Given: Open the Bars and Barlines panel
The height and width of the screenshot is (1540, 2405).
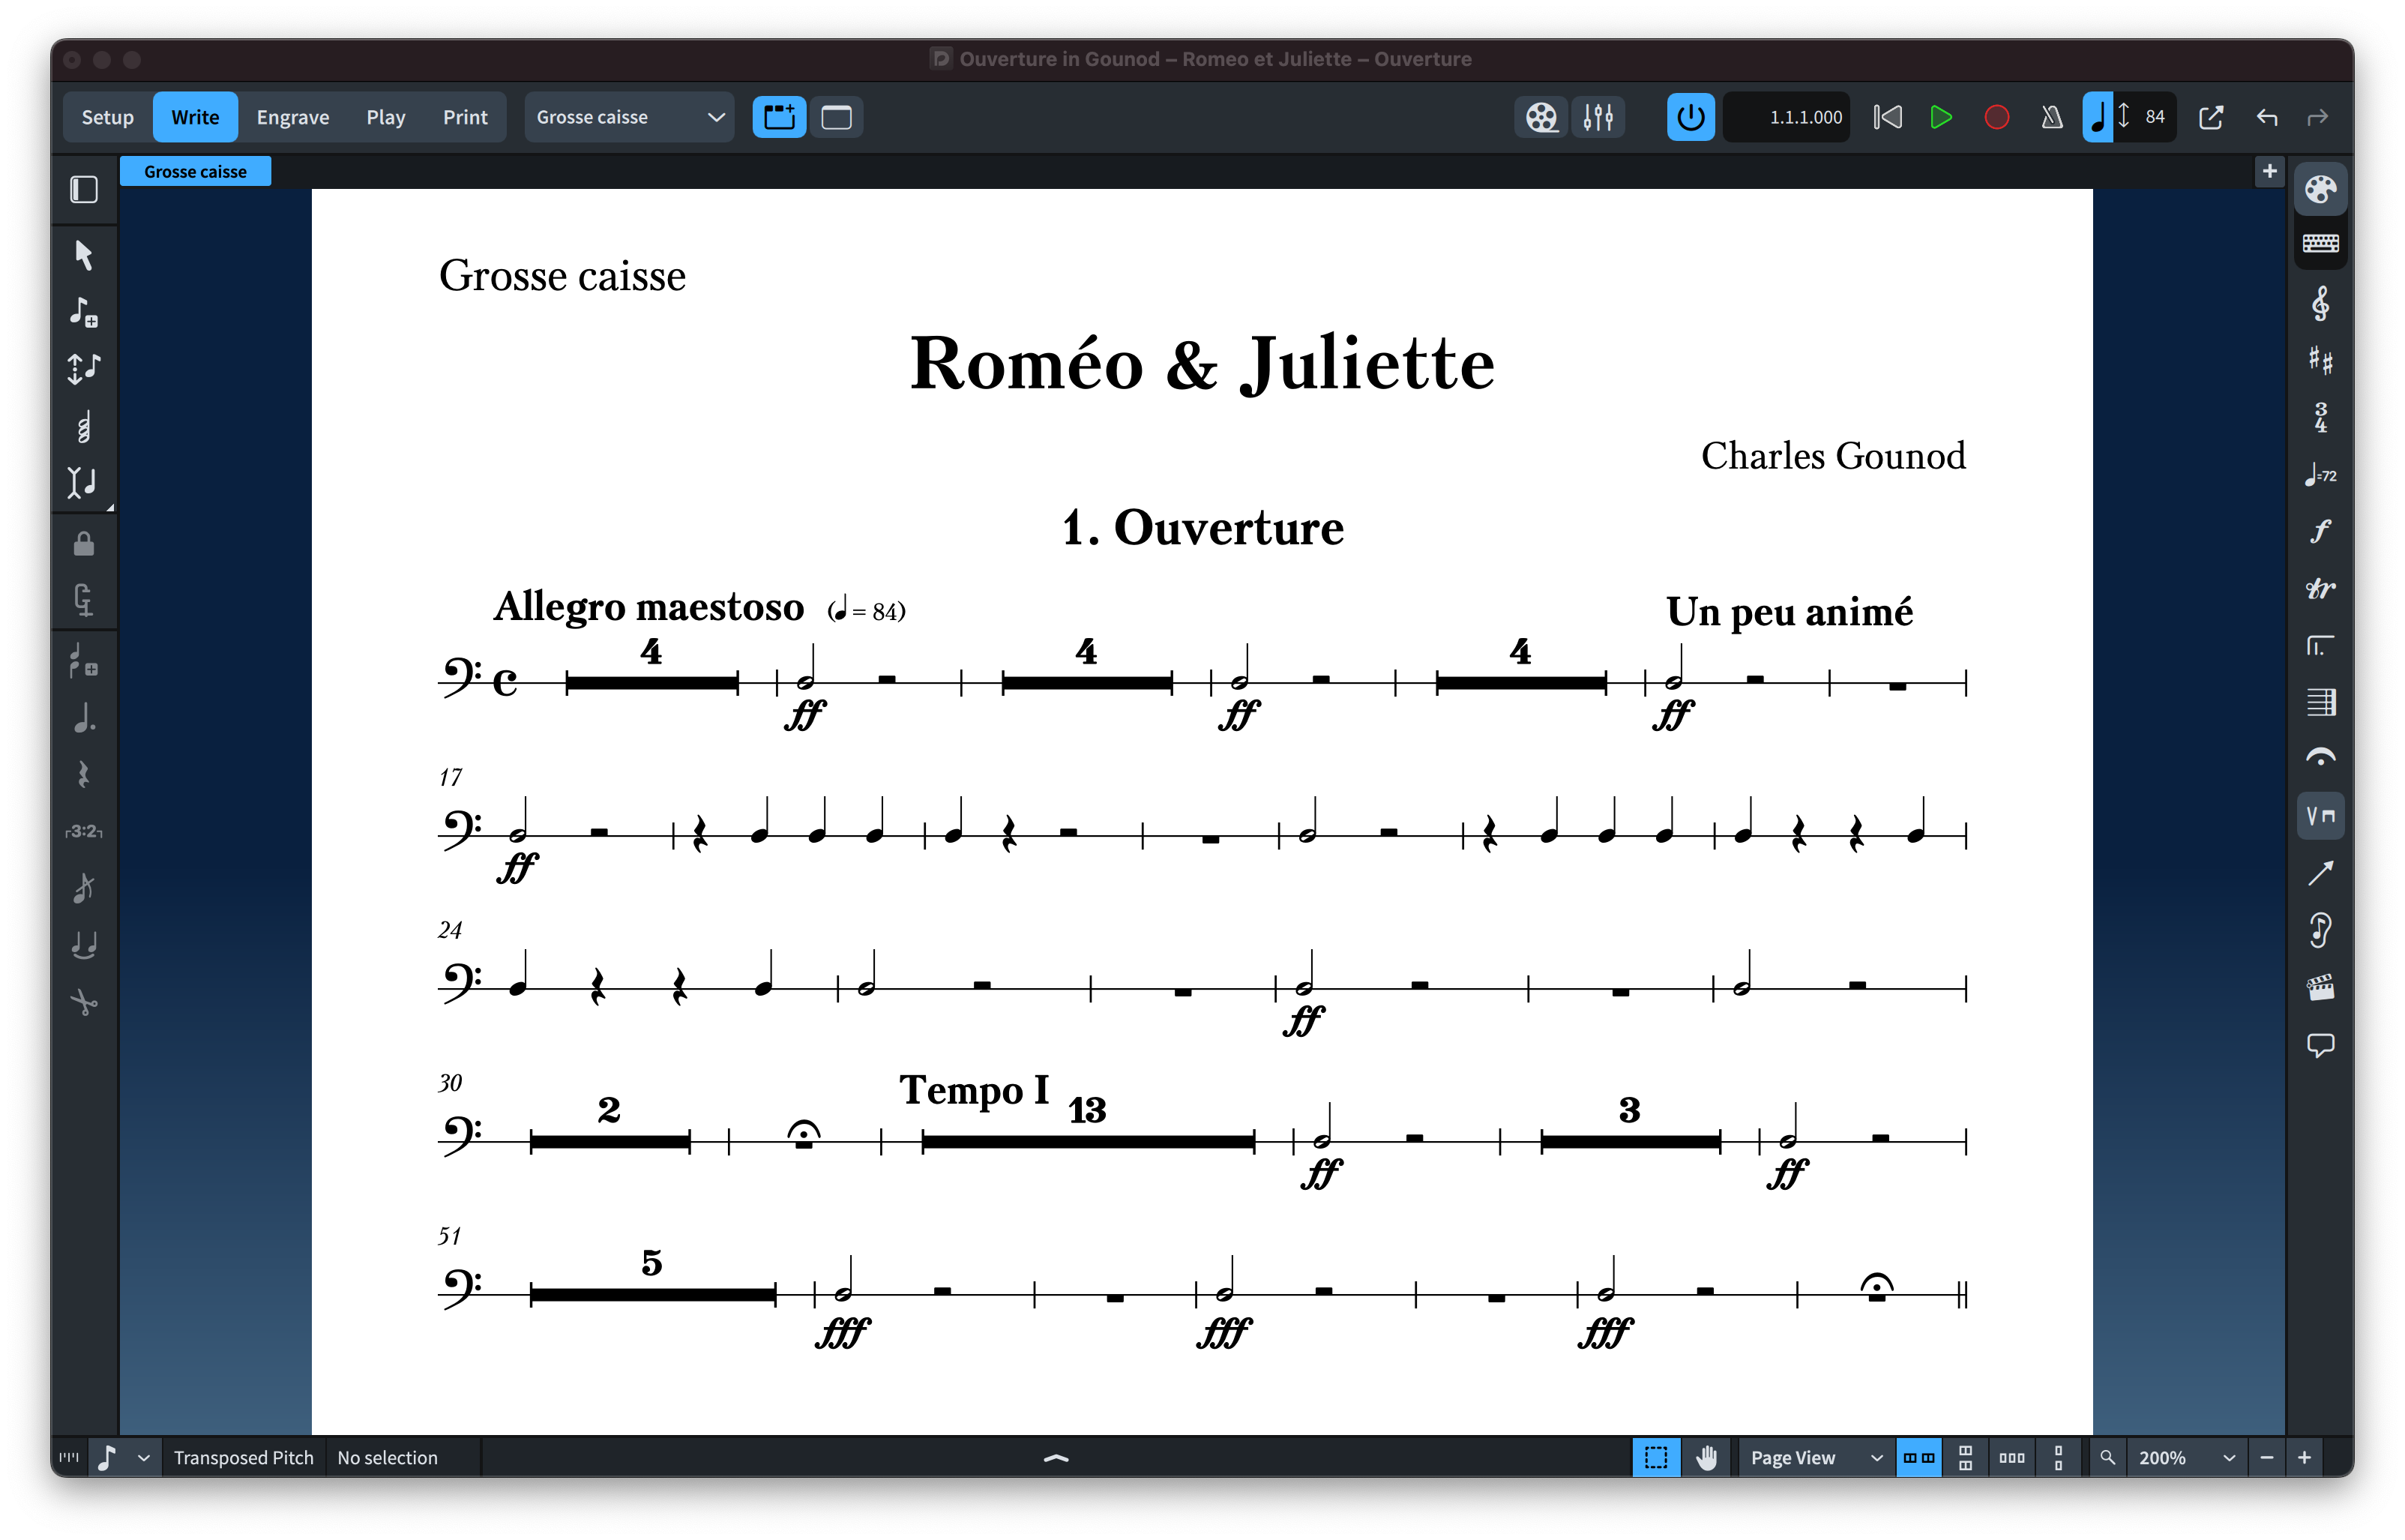Looking at the screenshot, I should pyautogui.click(x=2320, y=702).
